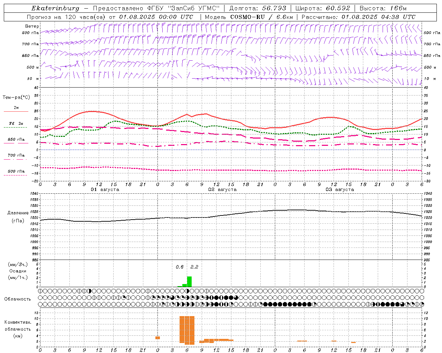Click the tallest green precipitation bar
The height and width of the screenshot is (353, 442).
pos(189,282)
